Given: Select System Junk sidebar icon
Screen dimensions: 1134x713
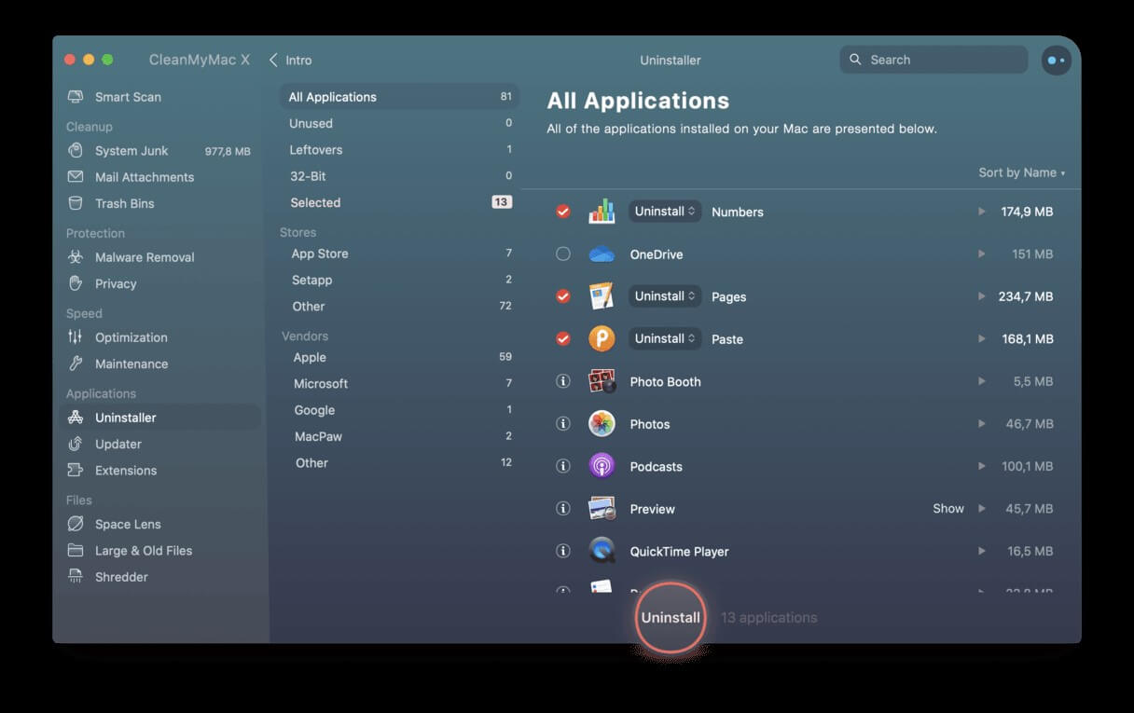Looking at the screenshot, I should pos(76,151).
